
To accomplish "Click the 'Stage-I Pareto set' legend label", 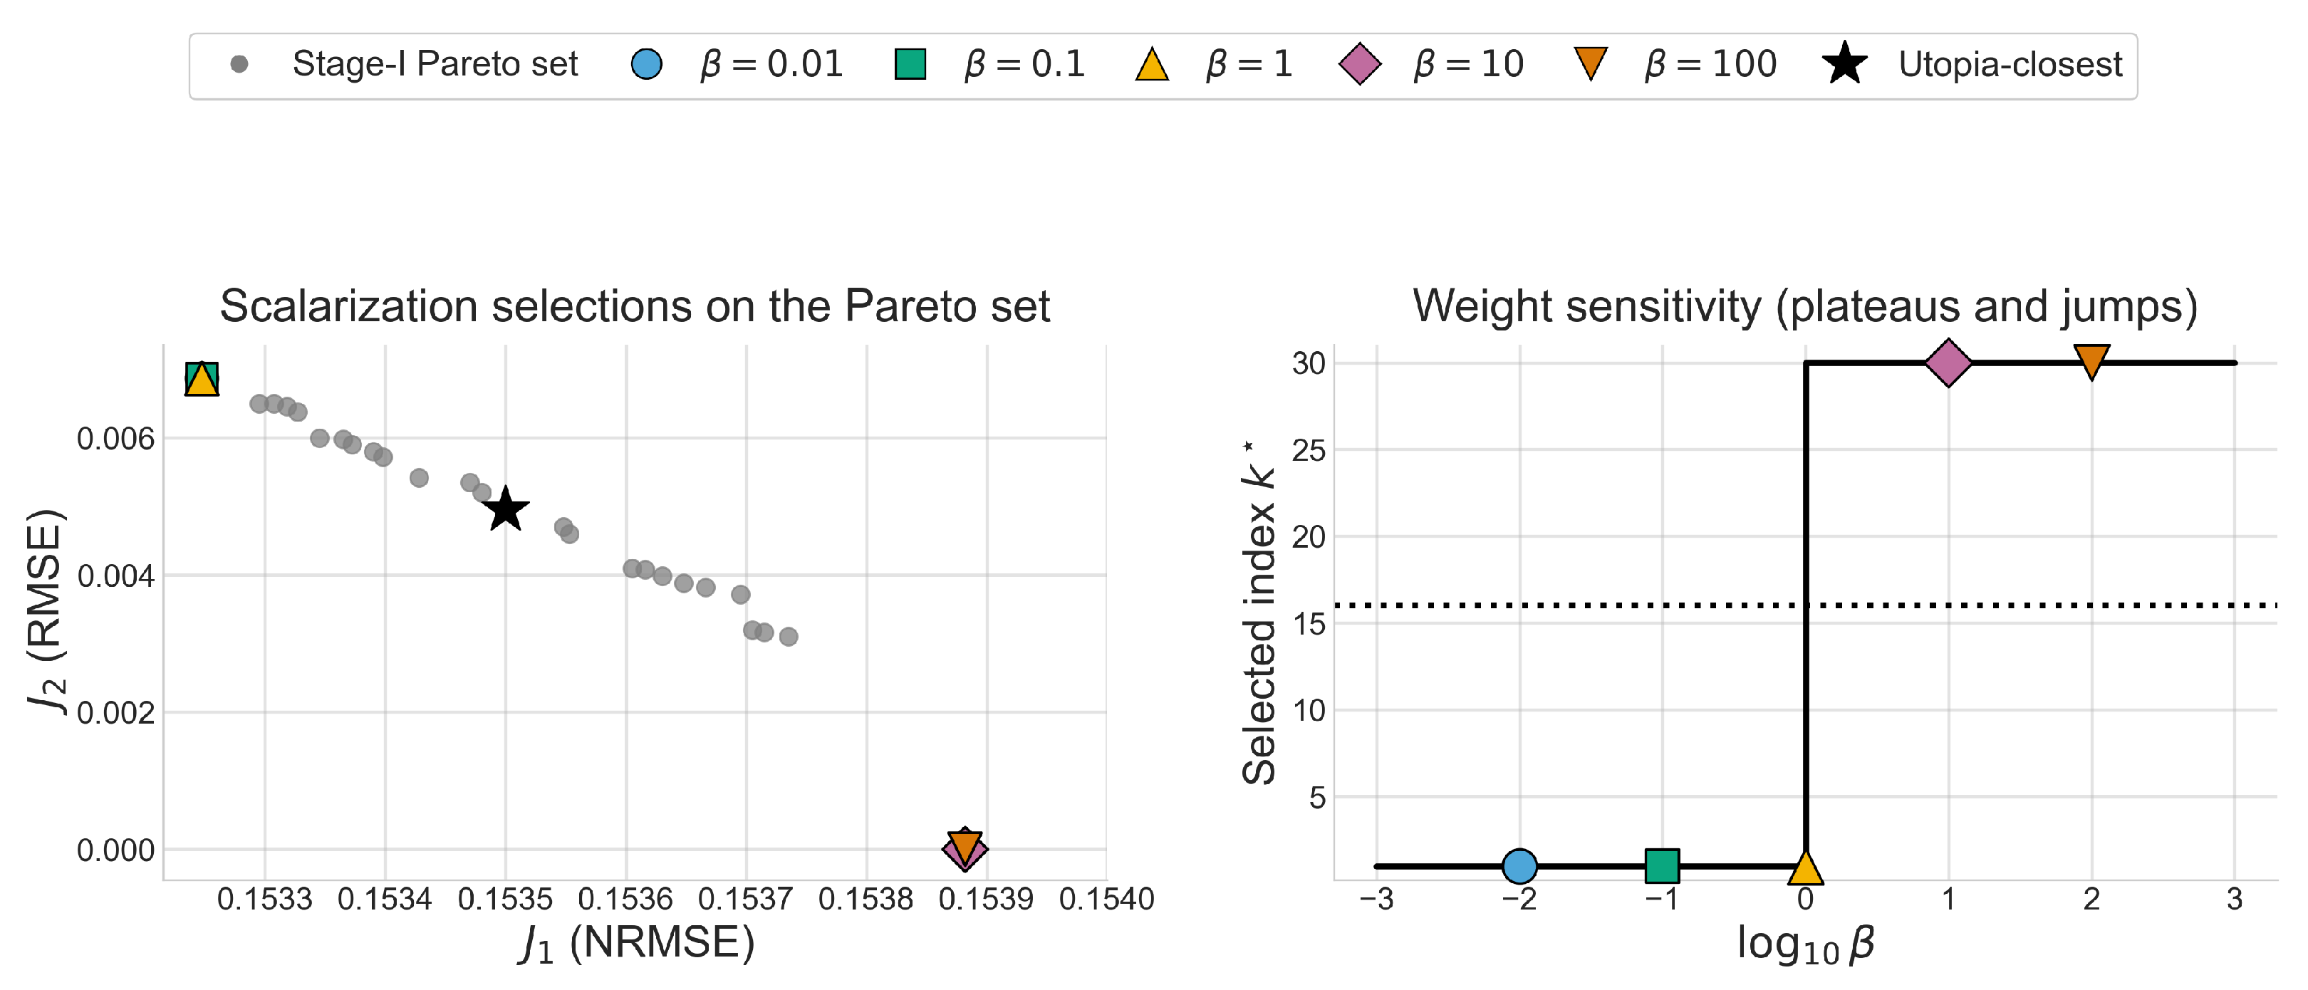I will tap(435, 65).
